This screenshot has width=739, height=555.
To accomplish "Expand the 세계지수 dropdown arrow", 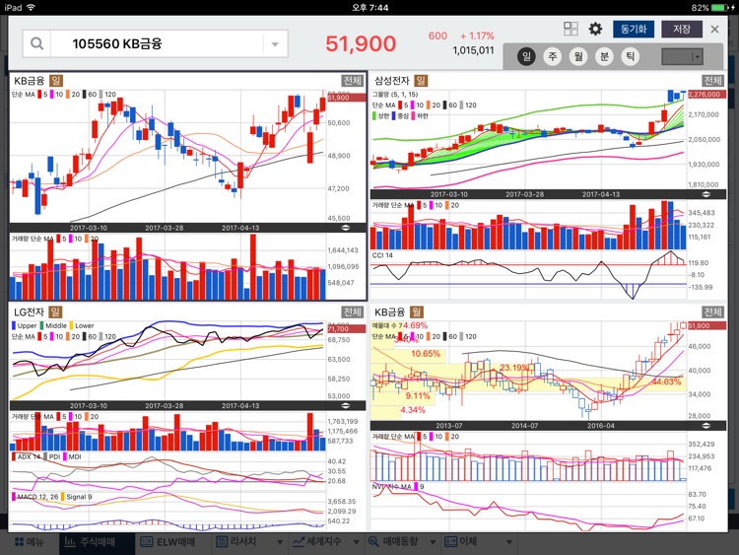I will (x=357, y=542).
